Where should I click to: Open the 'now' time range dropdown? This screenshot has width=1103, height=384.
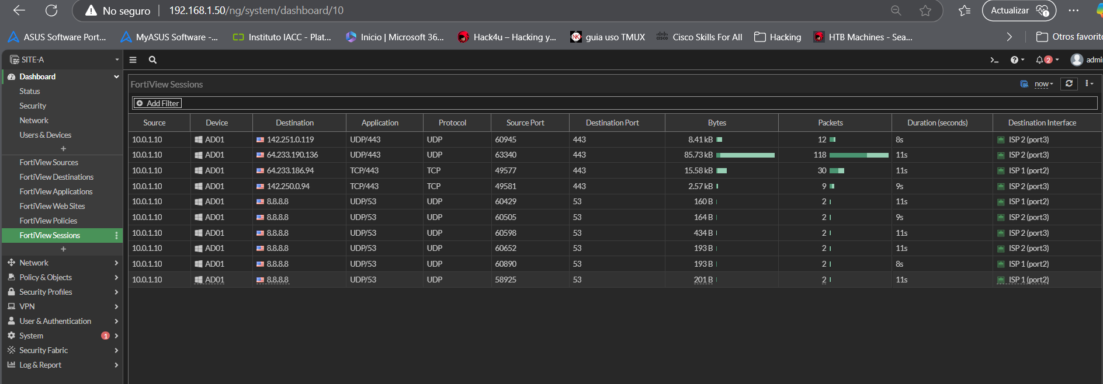click(1043, 84)
